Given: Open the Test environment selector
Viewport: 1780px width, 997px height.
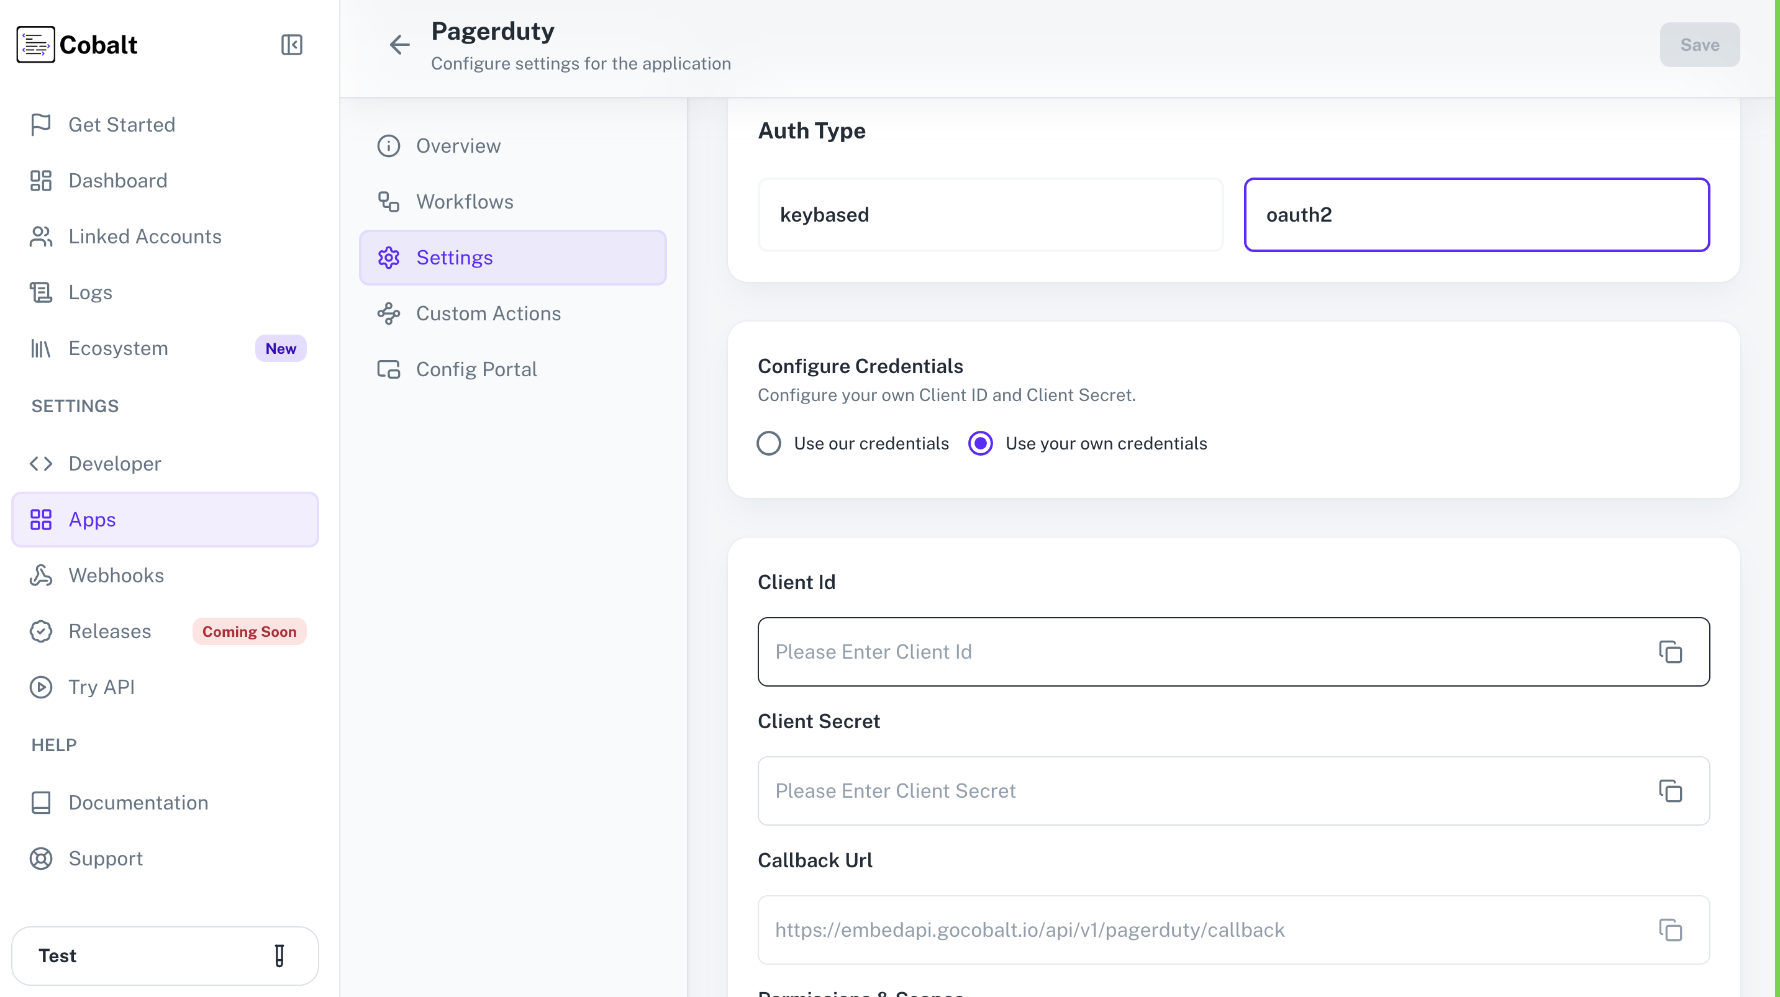Looking at the screenshot, I should coord(165,955).
